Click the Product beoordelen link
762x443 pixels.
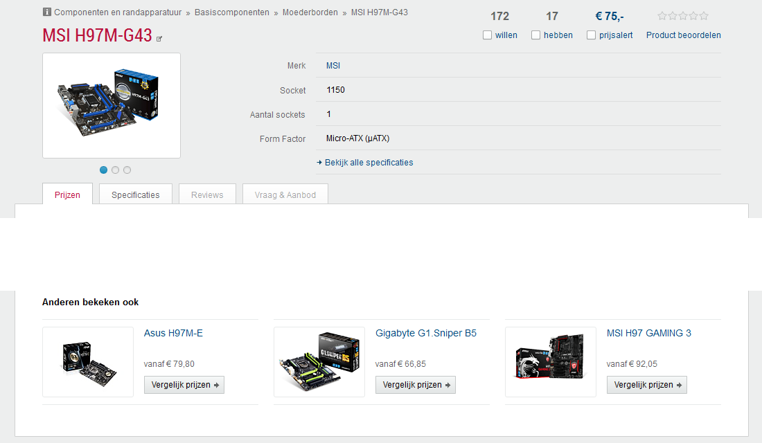pyautogui.click(x=683, y=35)
